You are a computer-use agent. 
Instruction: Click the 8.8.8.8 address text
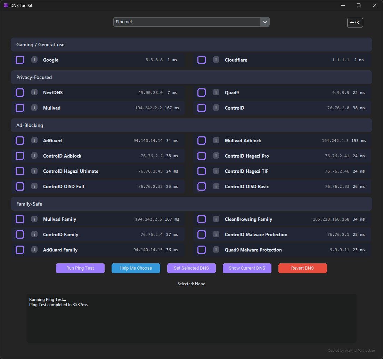(x=154, y=60)
